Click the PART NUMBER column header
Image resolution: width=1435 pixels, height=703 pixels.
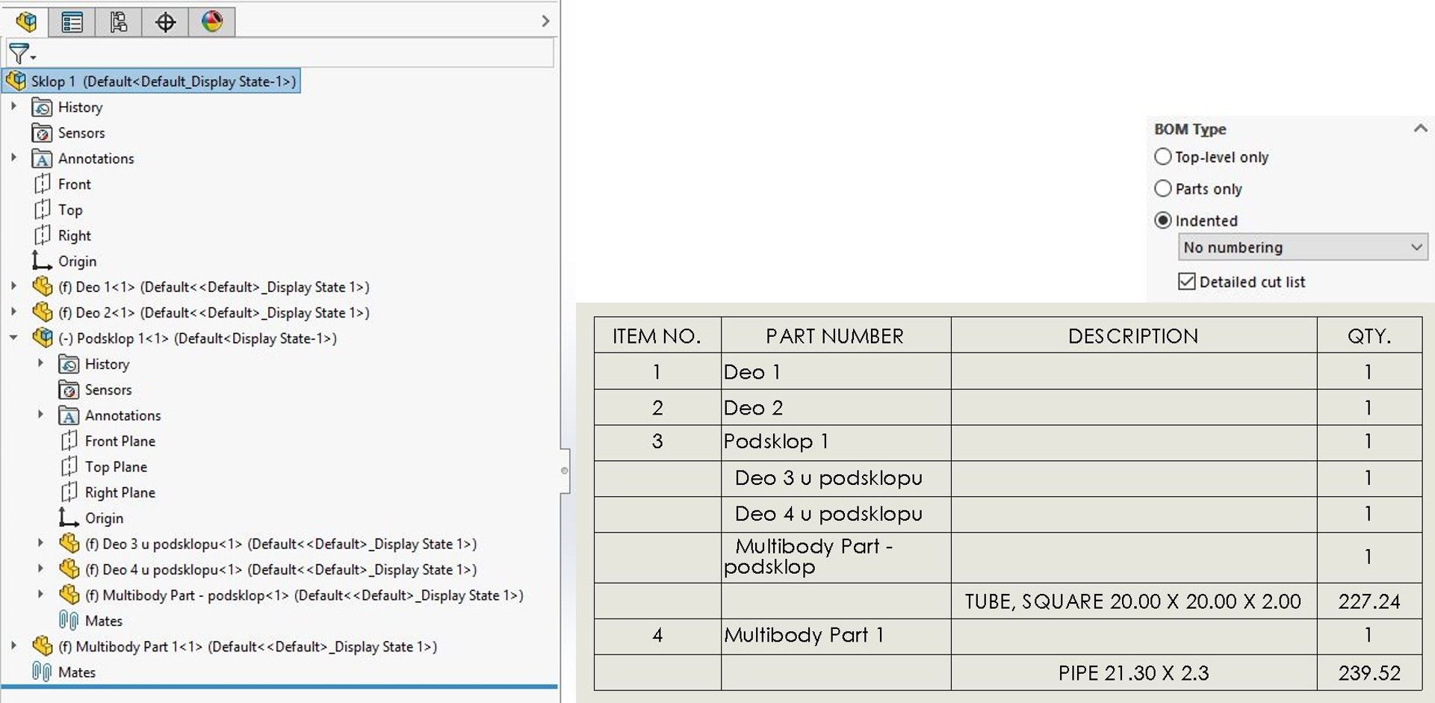click(834, 336)
